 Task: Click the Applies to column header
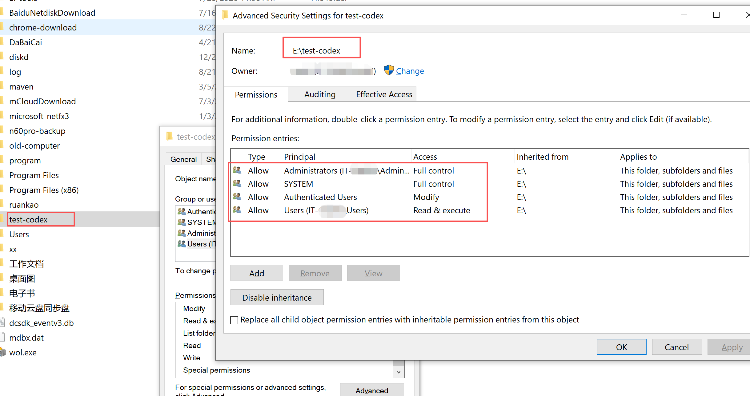pyautogui.click(x=683, y=157)
